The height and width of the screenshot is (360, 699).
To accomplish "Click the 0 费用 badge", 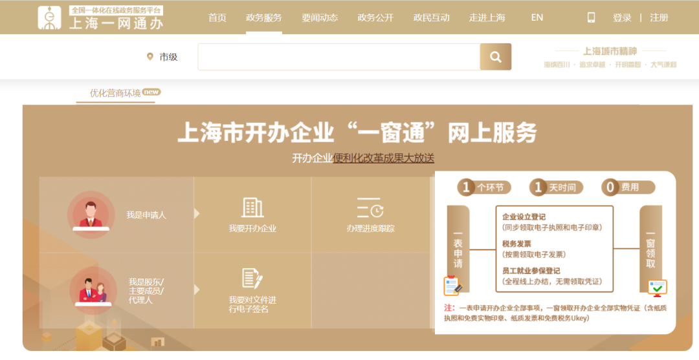I will pos(628,188).
